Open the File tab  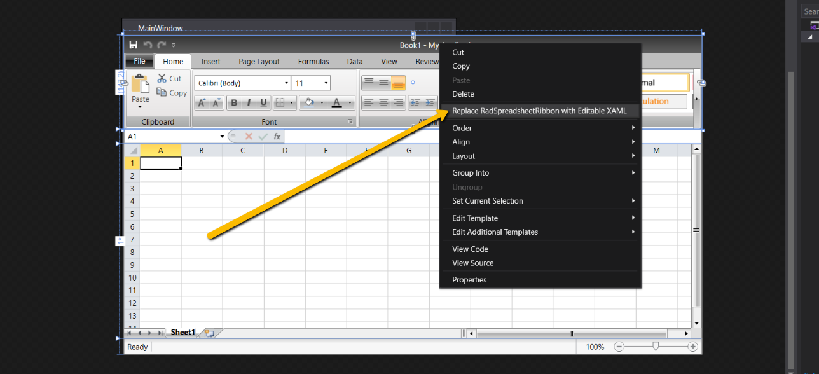coord(139,61)
